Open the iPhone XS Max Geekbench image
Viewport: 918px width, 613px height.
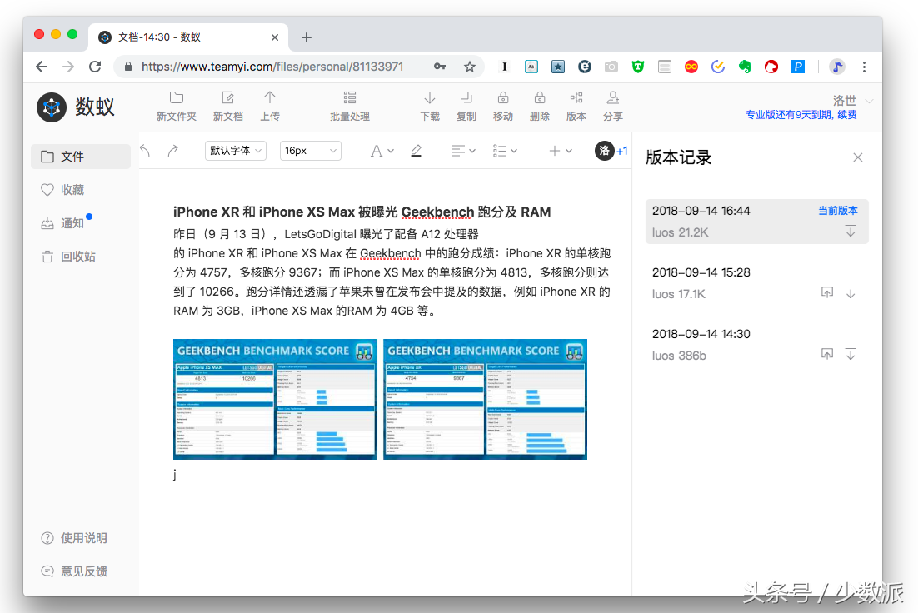[x=275, y=399]
